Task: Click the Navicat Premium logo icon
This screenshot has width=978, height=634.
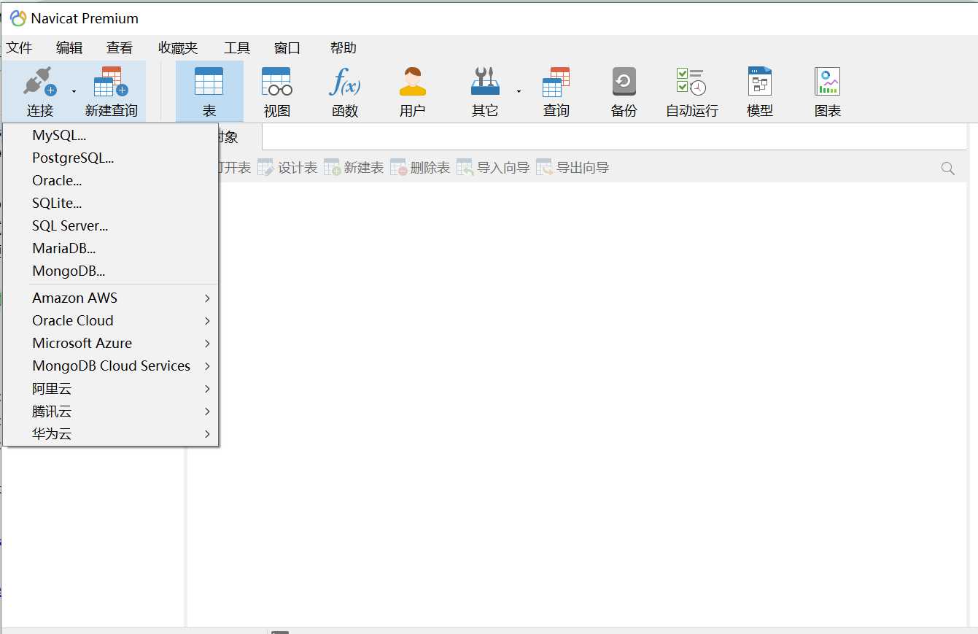Action: coord(18,18)
